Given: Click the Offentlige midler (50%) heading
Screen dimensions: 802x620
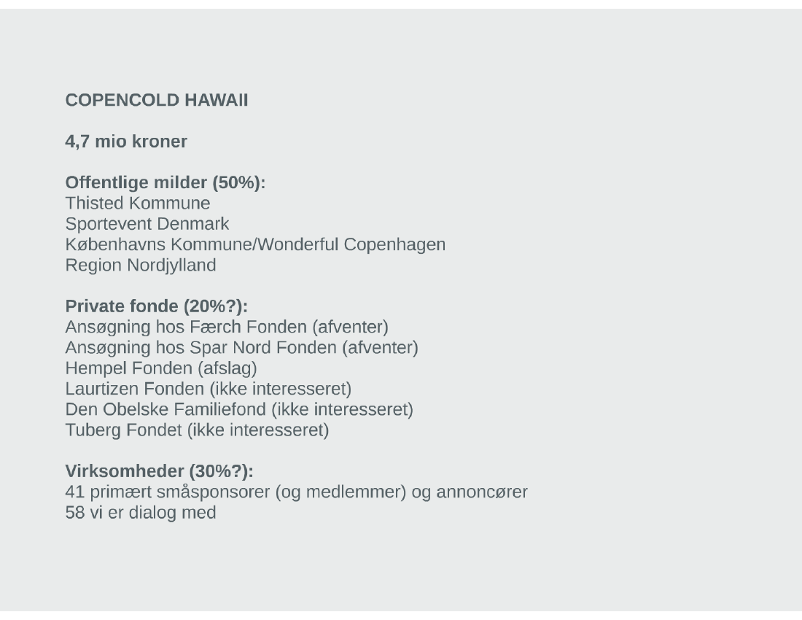Looking at the screenshot, I should point(166,182).
